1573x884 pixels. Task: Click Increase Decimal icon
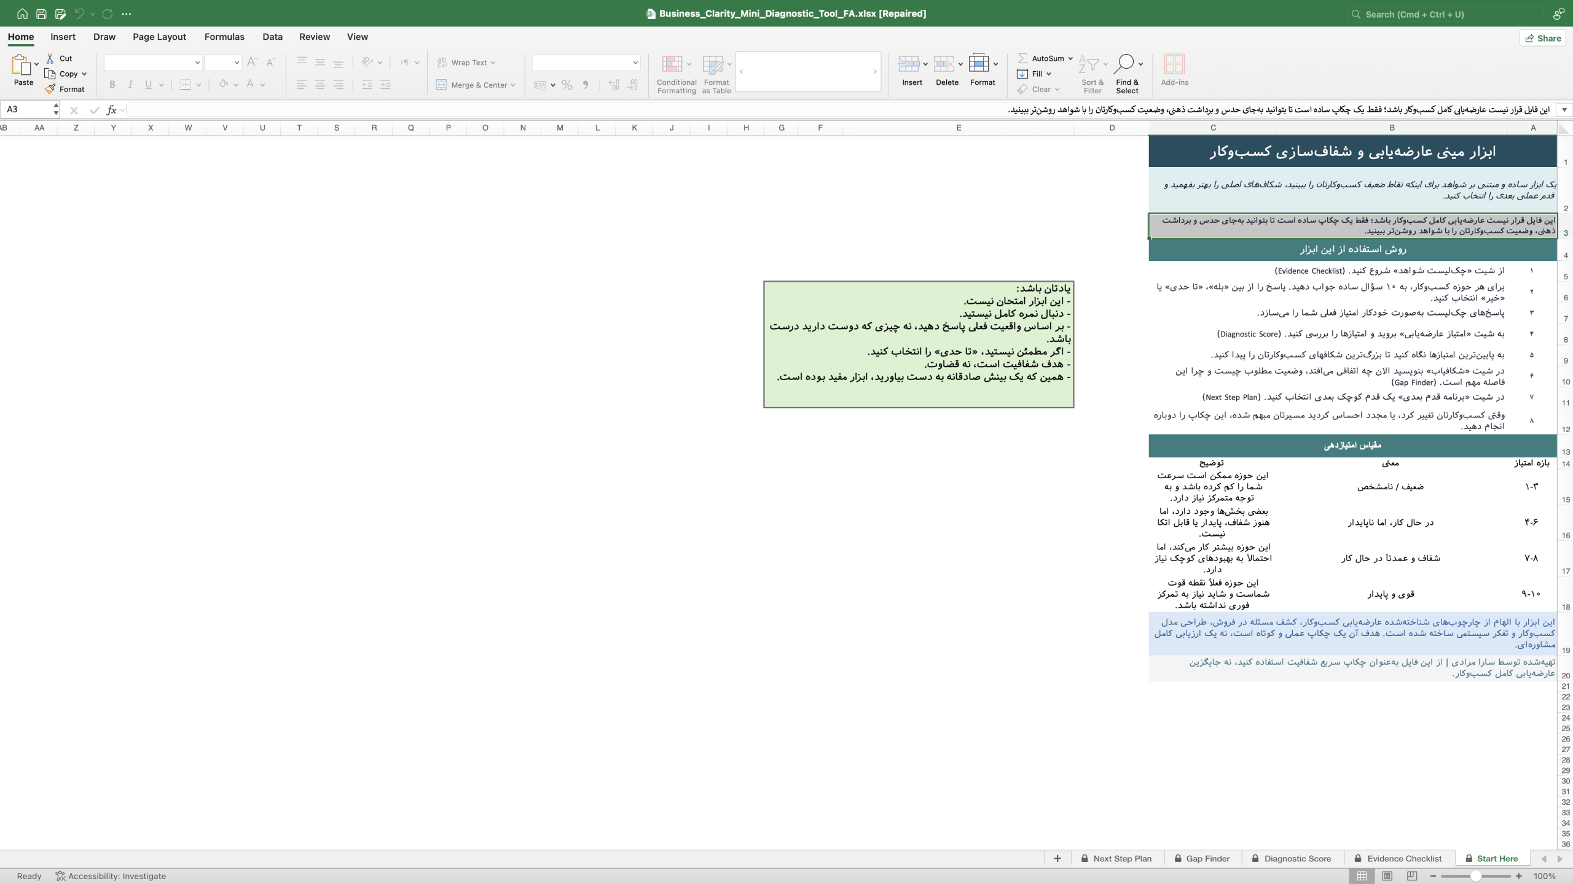614,85
